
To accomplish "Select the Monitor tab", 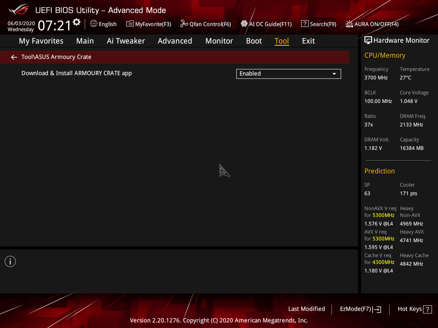I will click(219, 41).
